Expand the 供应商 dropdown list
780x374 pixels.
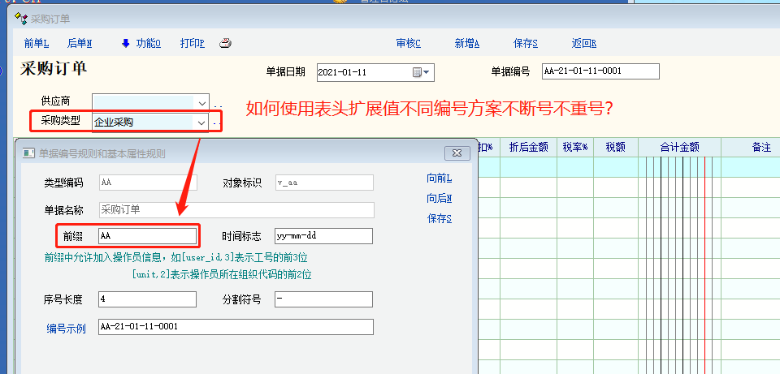point(201,102)
